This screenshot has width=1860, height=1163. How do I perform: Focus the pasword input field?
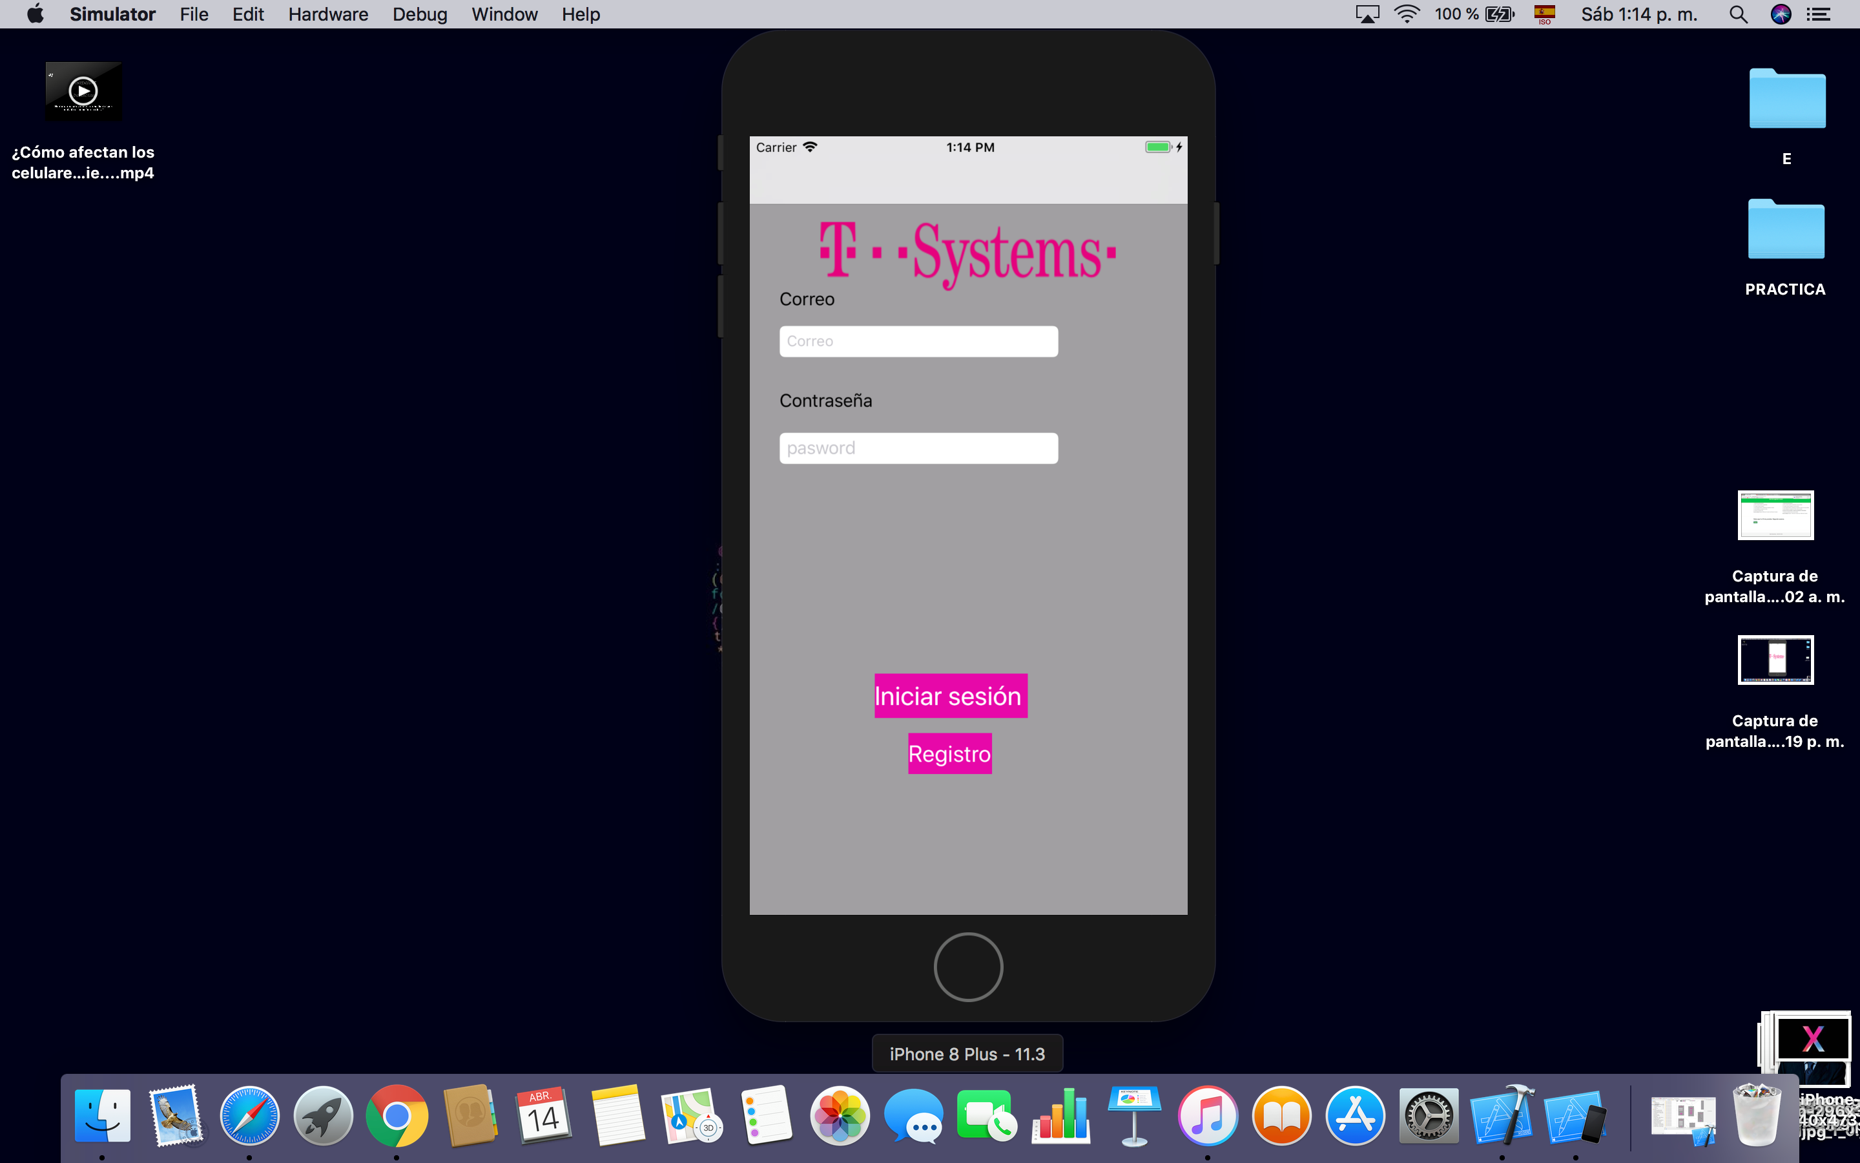tap(918, 448)
